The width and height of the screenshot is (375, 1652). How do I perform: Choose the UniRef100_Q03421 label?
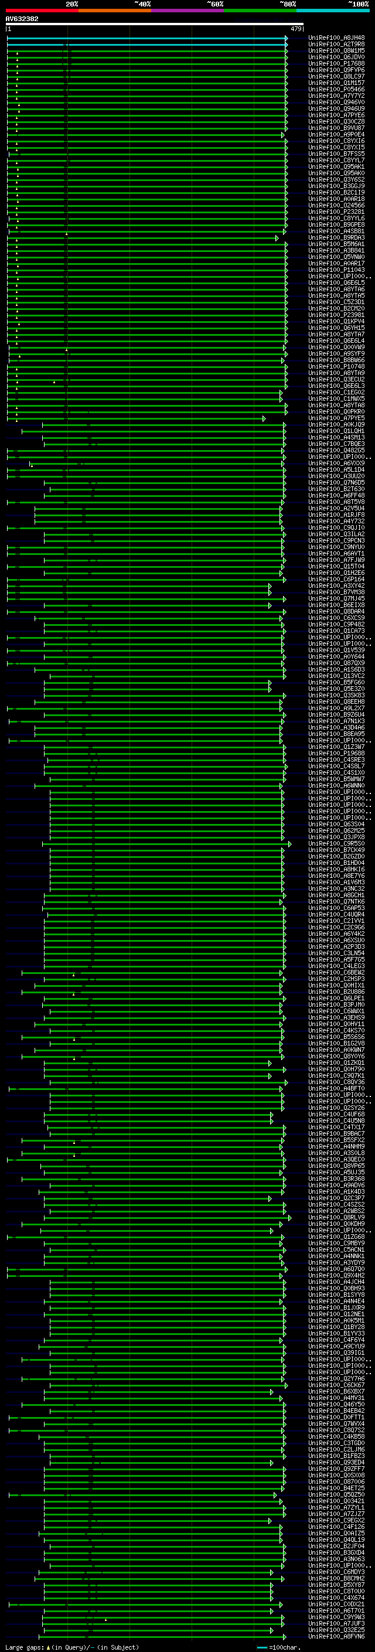pyautogui.click(x=336, y=1502)
